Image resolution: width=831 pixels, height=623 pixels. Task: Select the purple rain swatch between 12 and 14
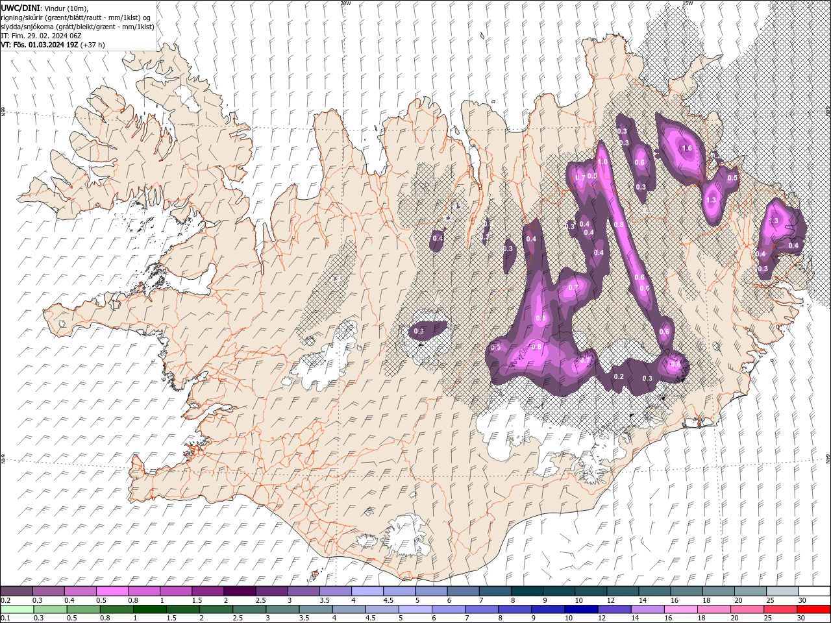(614, 609)
